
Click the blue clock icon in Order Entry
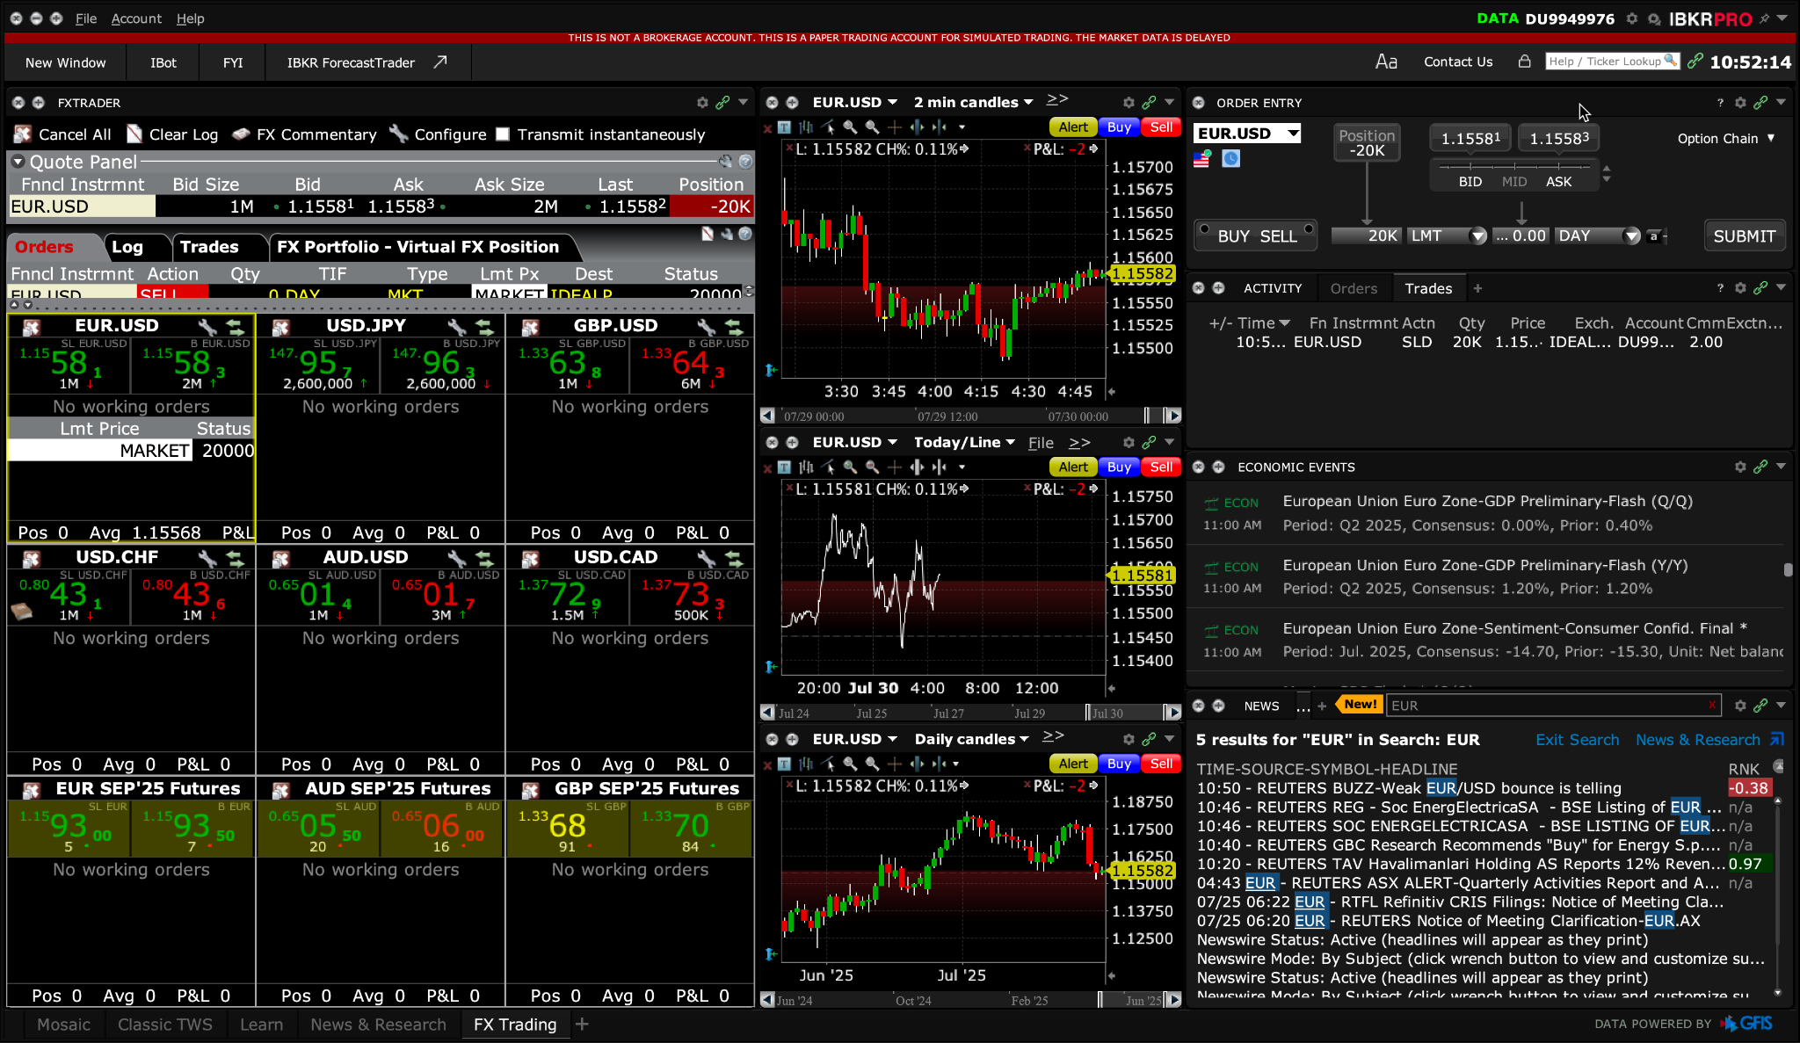(1230, 159)
